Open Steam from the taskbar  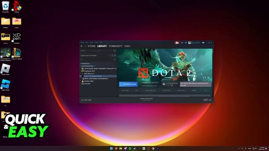[x=134, y=148]
